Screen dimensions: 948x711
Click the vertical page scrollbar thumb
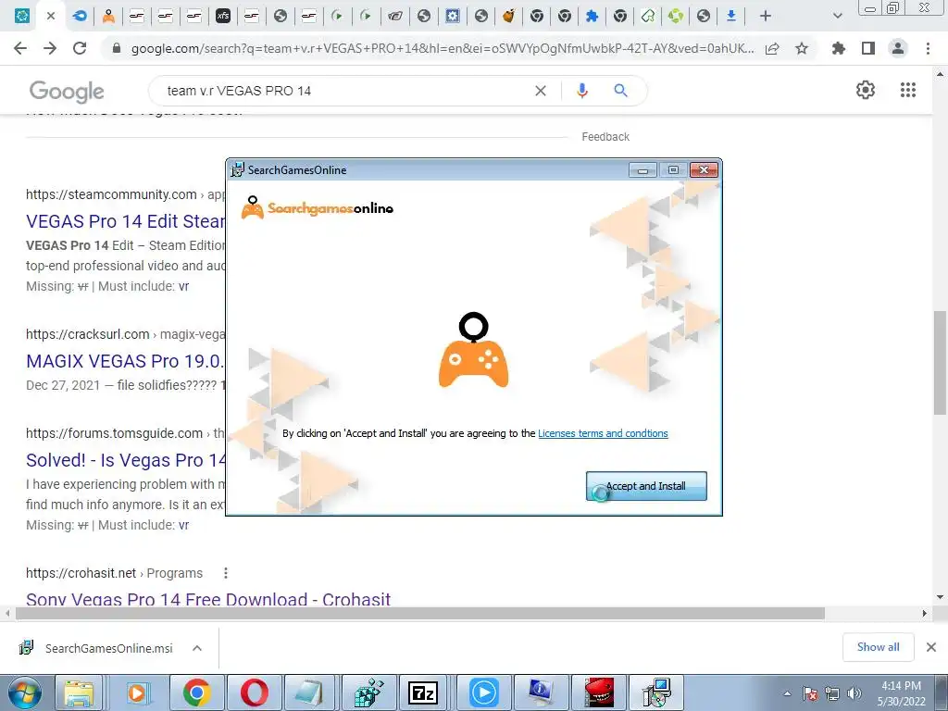(940, 363)
